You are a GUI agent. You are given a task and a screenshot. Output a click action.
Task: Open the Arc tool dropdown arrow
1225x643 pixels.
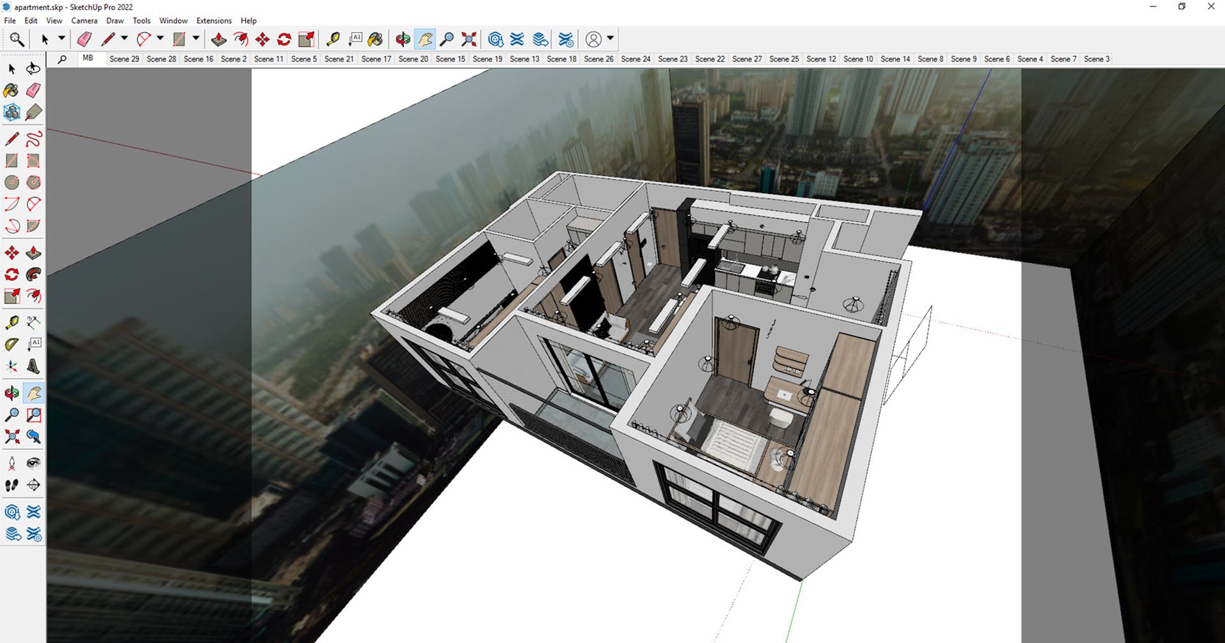tap(160, 39)
